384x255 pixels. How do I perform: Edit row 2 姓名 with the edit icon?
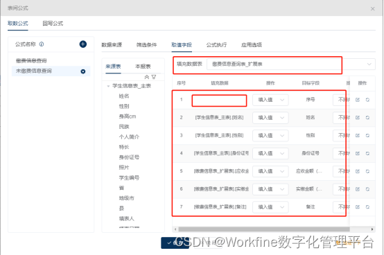click(x=358, y=118)
